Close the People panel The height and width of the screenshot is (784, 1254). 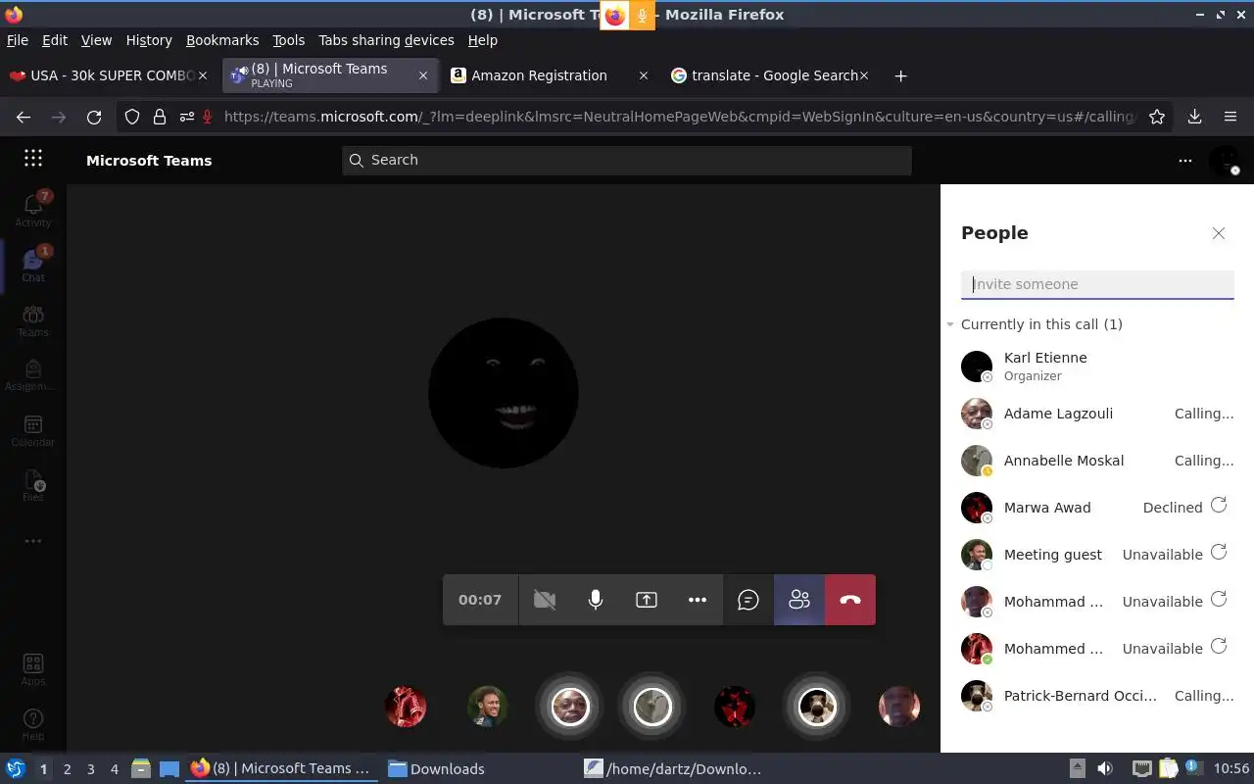point(1219,233)
